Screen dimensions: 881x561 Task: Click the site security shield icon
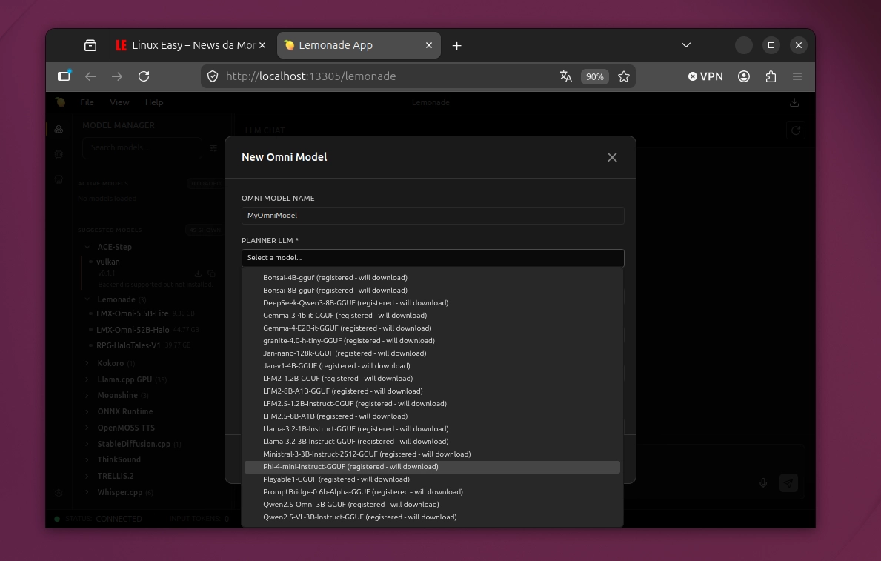tap(213, 76)
